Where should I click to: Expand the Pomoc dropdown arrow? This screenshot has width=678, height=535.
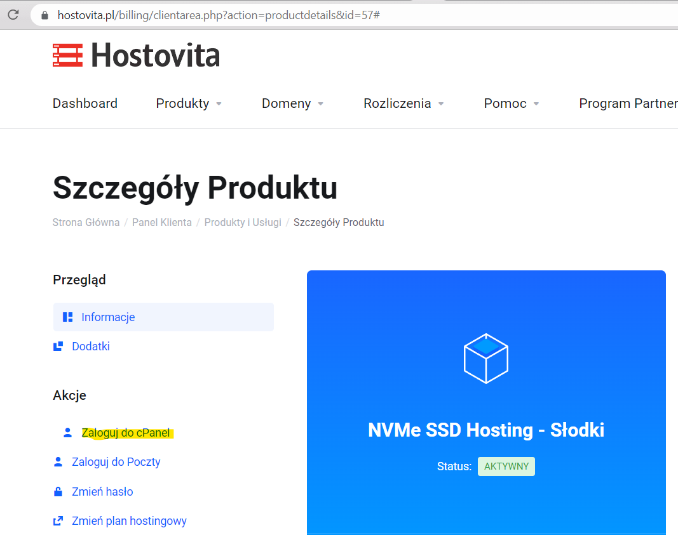(x=536, y=103)
